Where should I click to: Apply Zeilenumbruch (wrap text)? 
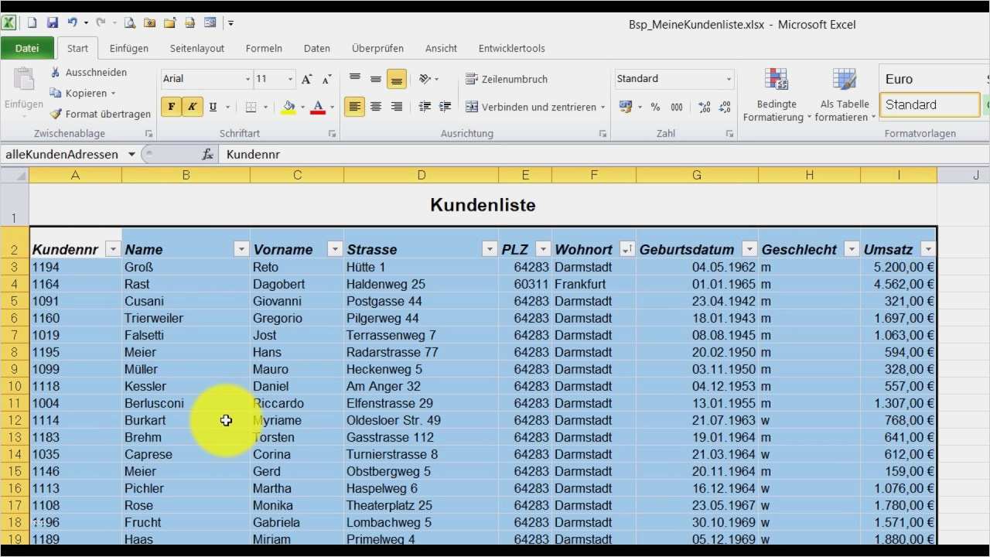[472, 79]
